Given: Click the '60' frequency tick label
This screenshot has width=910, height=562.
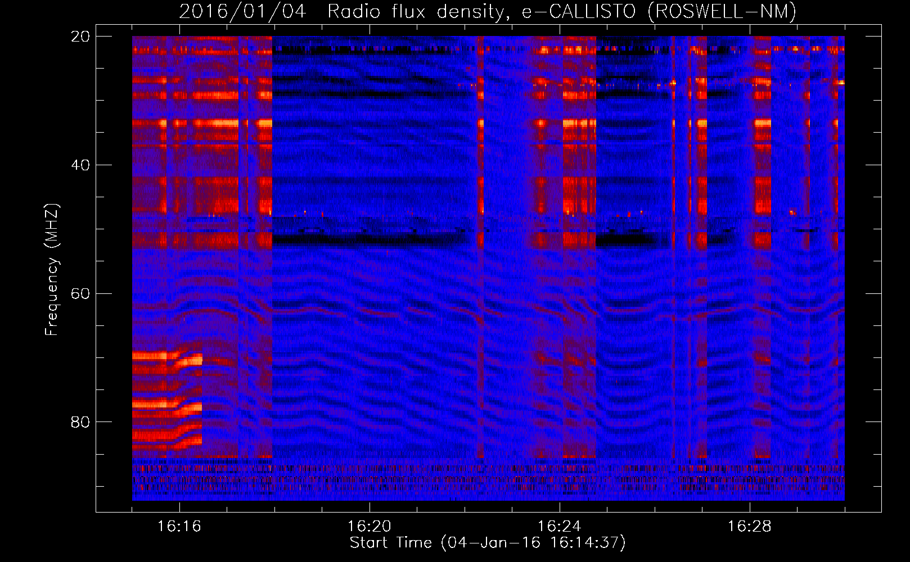Looking at the screenshot, I should [80, 294].
